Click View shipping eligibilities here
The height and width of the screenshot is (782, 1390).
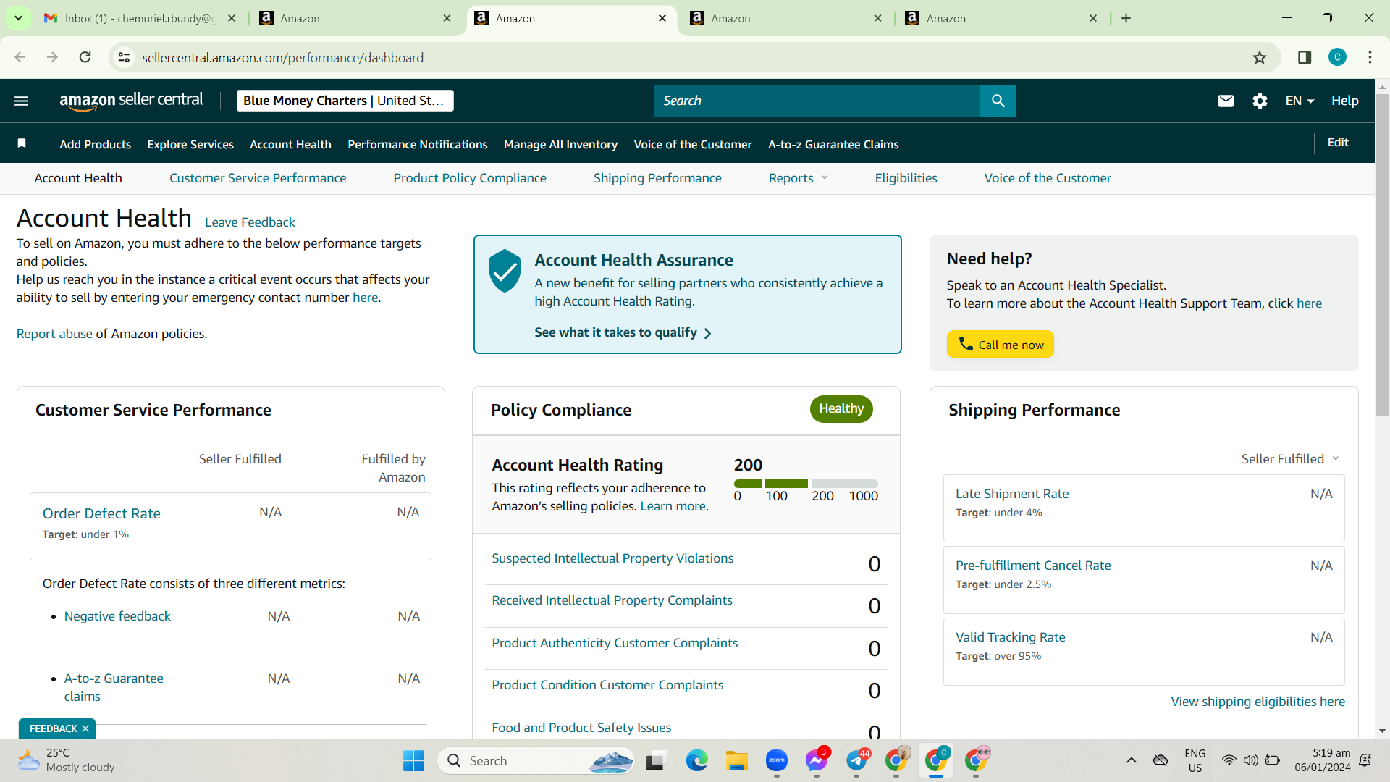1258,702
